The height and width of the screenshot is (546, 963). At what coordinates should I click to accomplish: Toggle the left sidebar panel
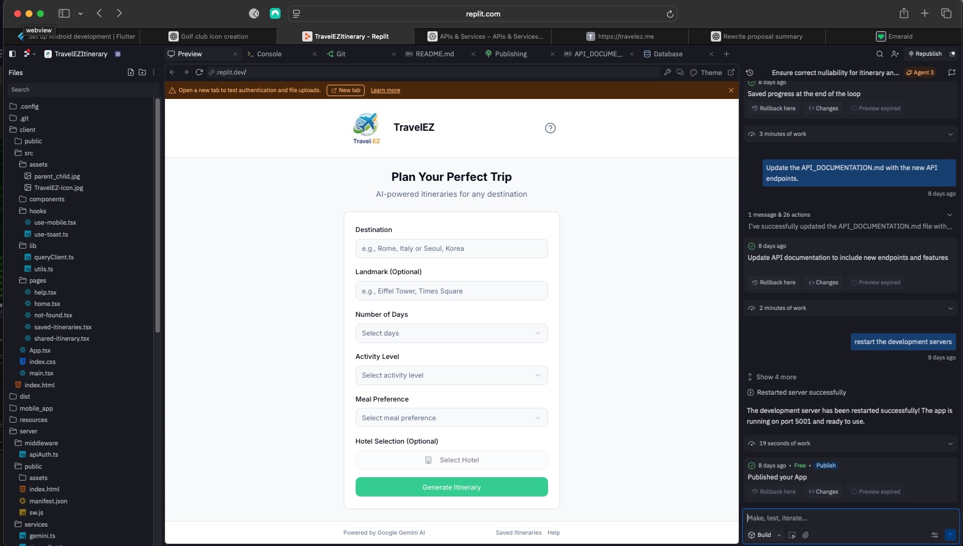pyautogui.click(x=12, y=53)
